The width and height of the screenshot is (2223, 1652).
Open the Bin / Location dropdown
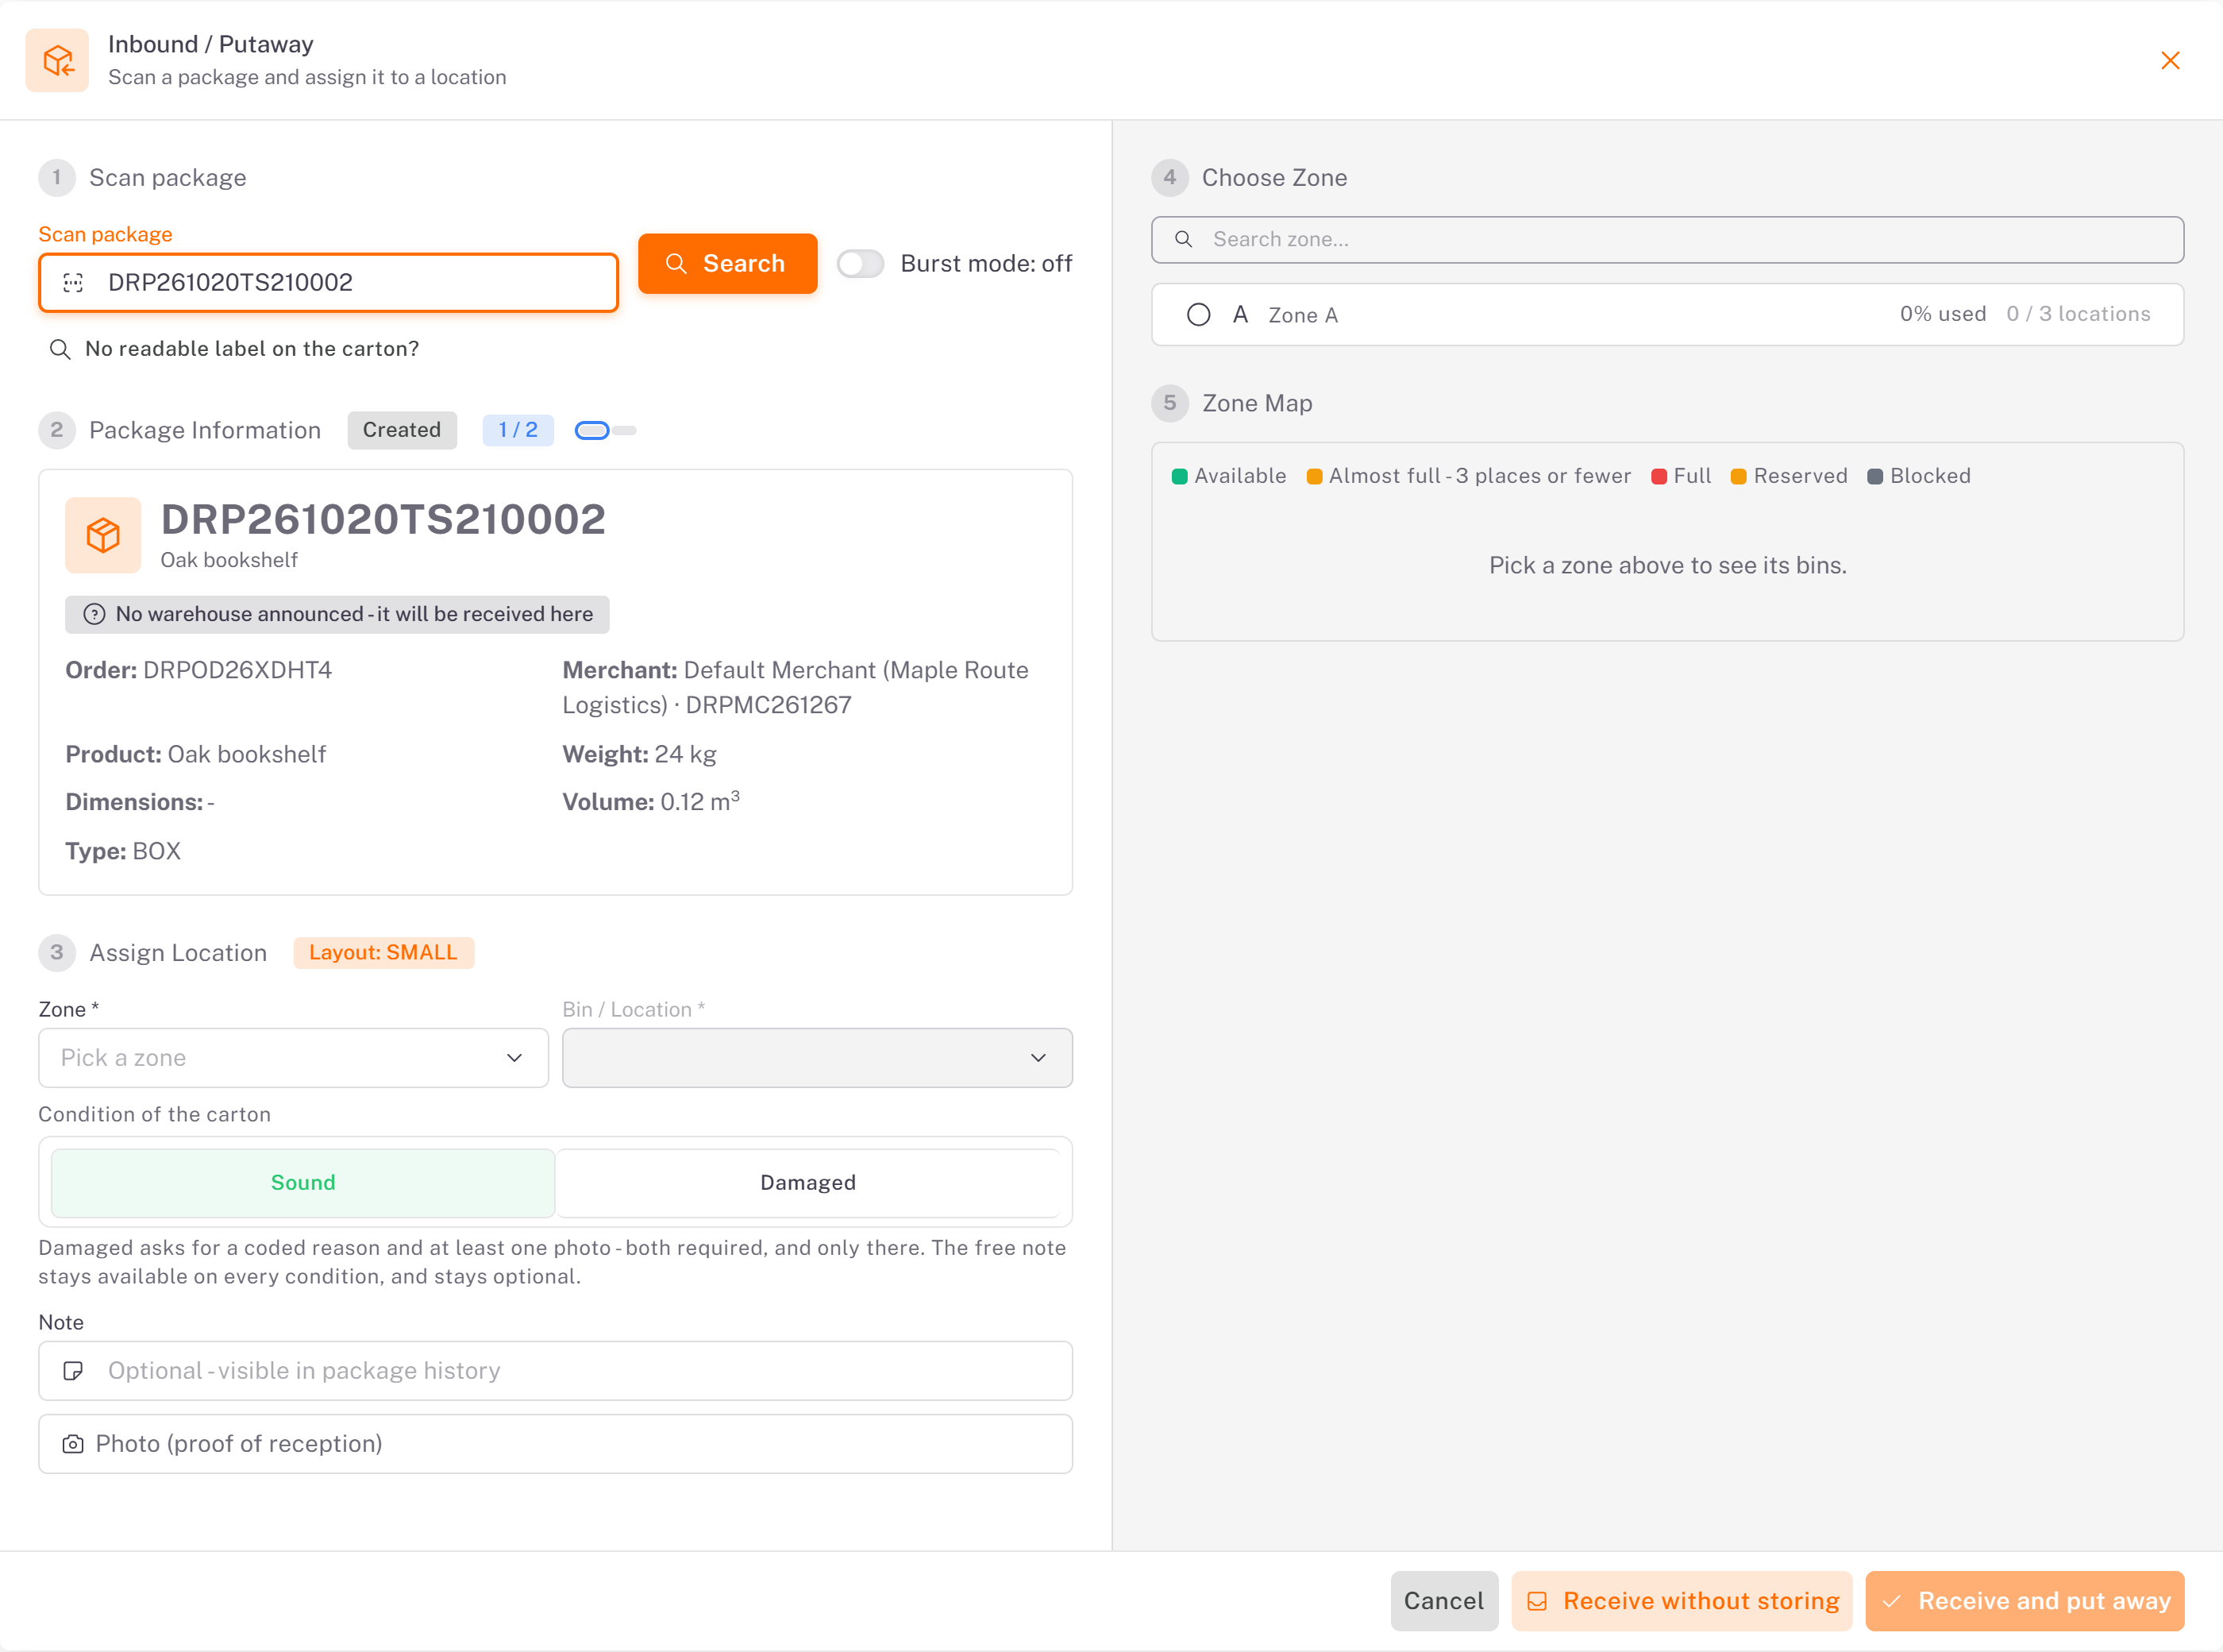tap(817, 1058)
